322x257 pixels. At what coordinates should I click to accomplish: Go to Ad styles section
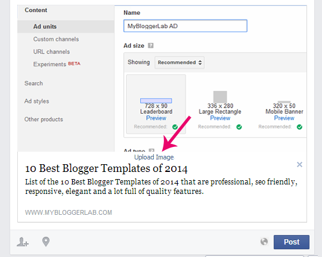tap(36, 101)
